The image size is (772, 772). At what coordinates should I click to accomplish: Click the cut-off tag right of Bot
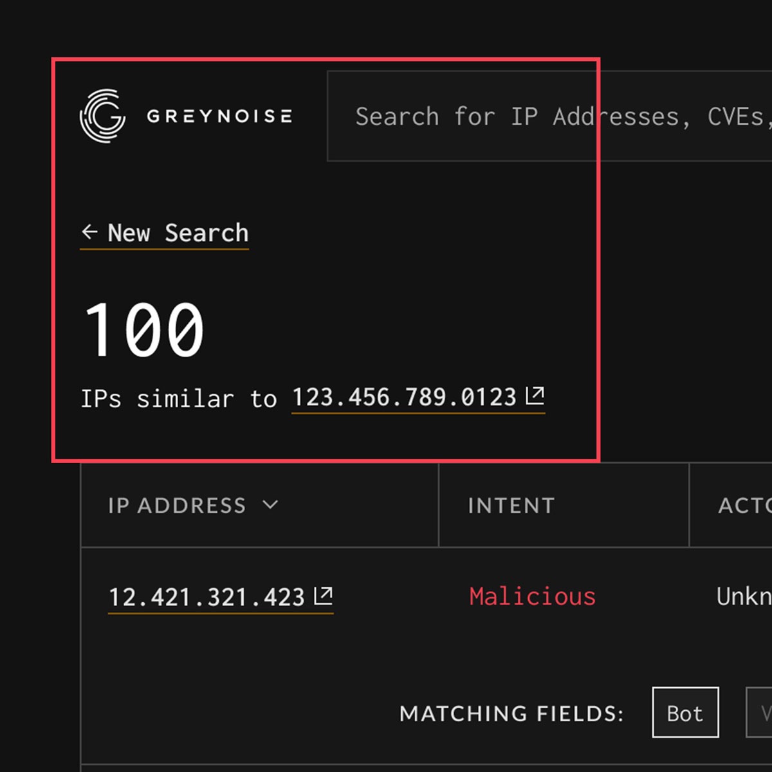(760, 713)
